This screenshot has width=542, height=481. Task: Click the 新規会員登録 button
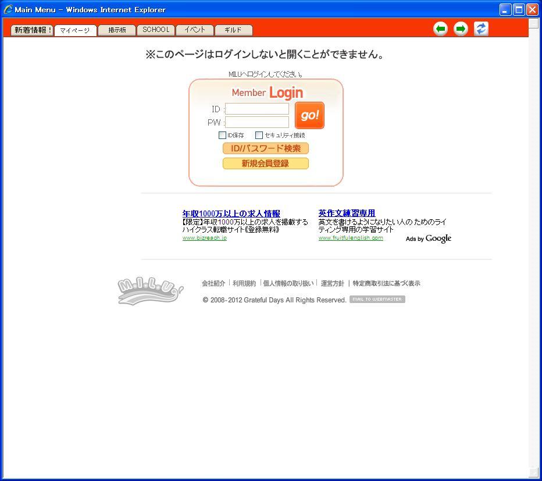pyautogui.click(x=265, y=163)
